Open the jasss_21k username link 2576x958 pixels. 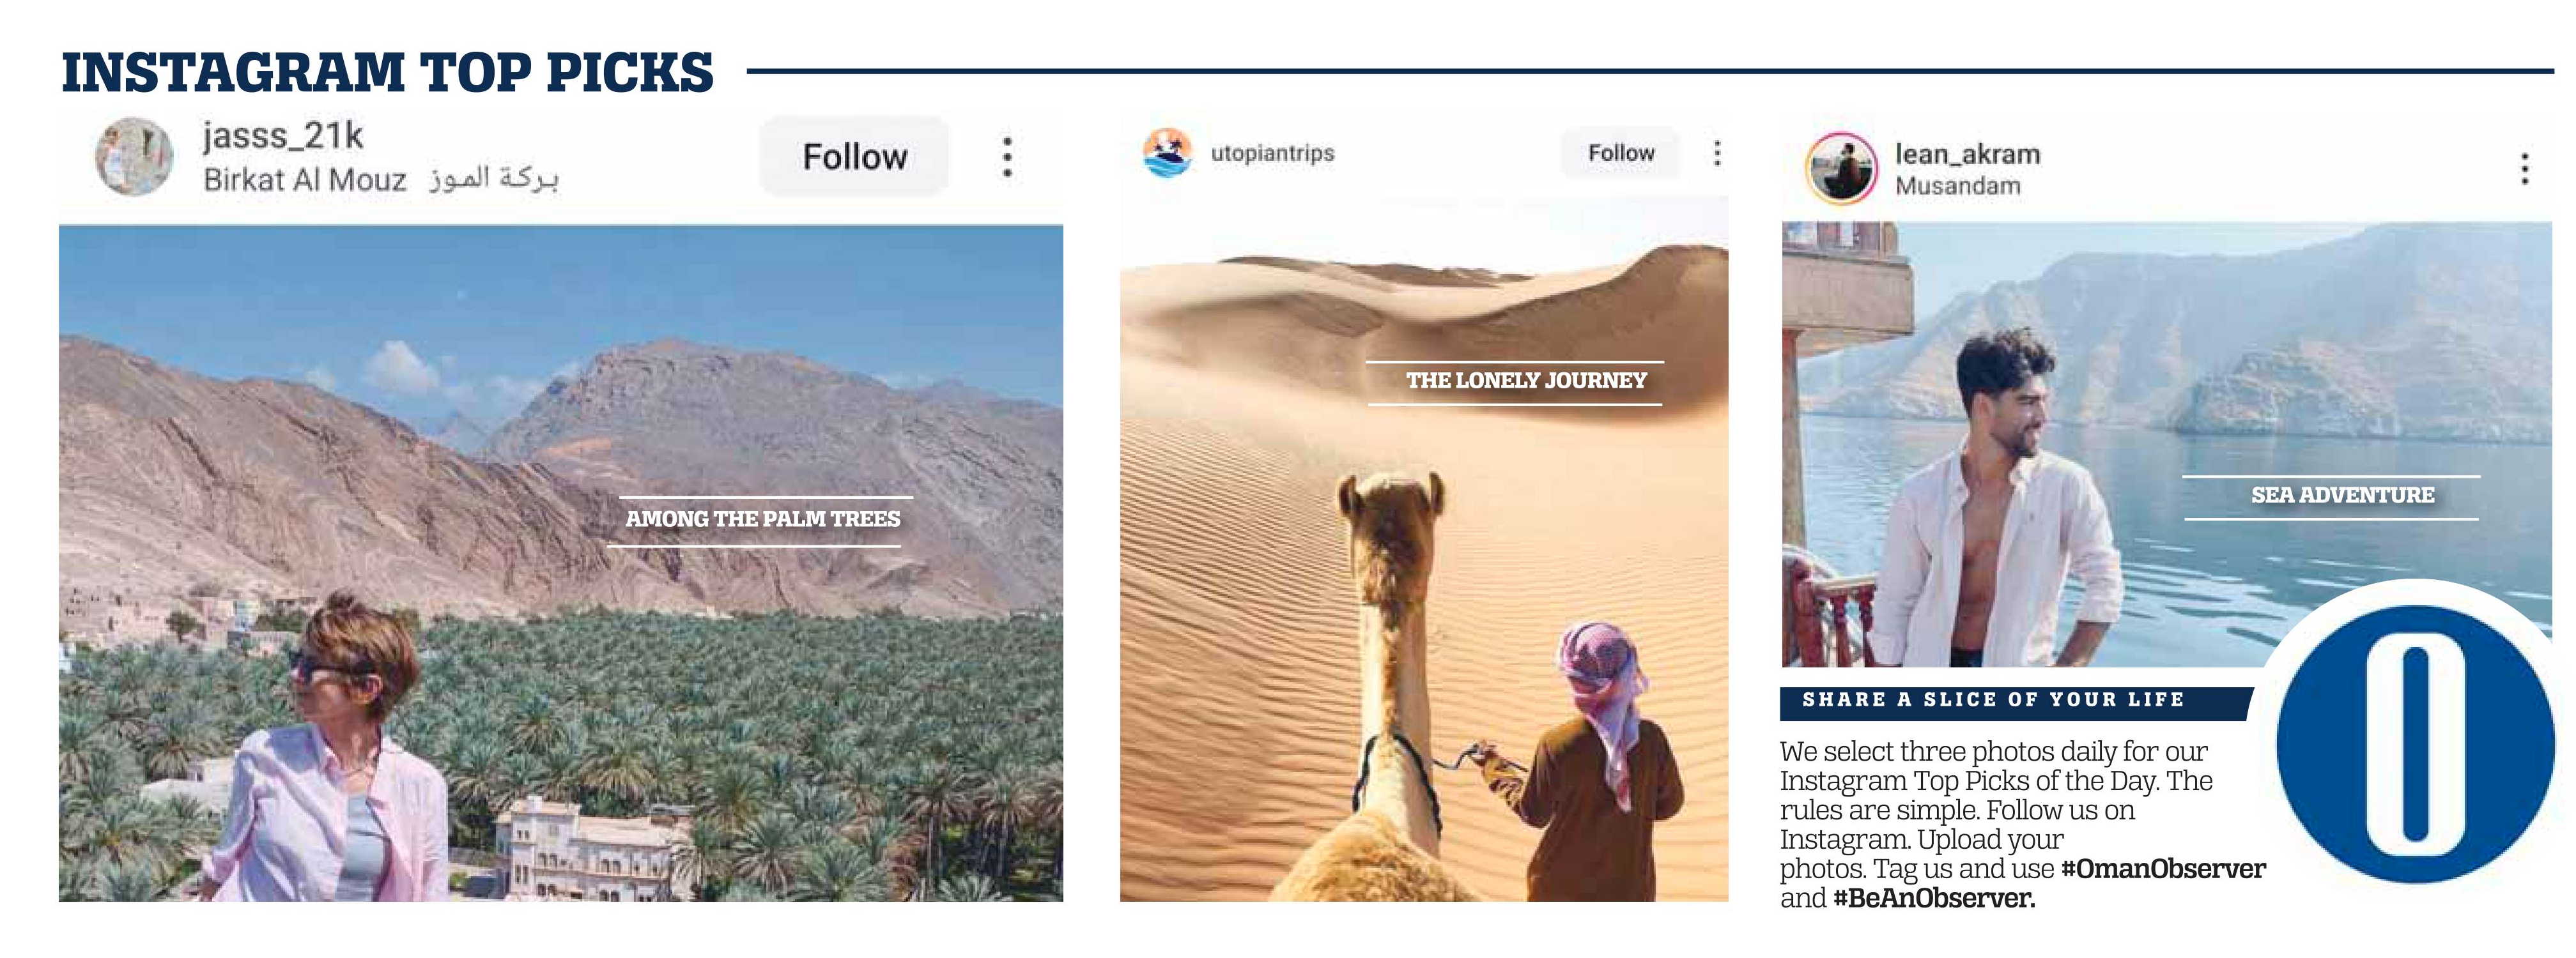click(x=283, y=135)
